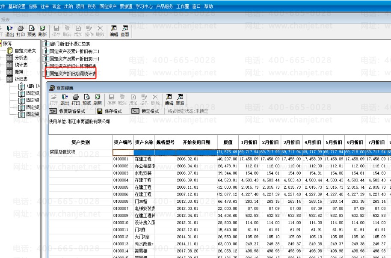391x258 pixels.
Task: Click Print (打印) icon in 查看报表 window
Action: [x=76, y=100]
